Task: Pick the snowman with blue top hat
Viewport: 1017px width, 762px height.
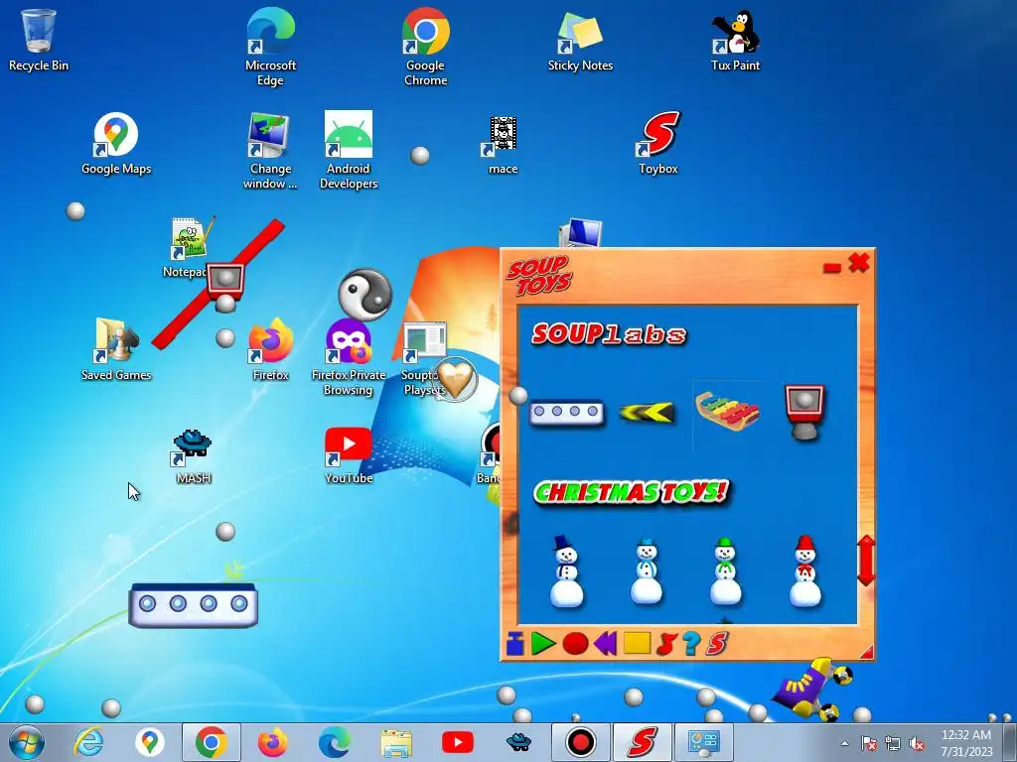Action: tap(566, 571)
